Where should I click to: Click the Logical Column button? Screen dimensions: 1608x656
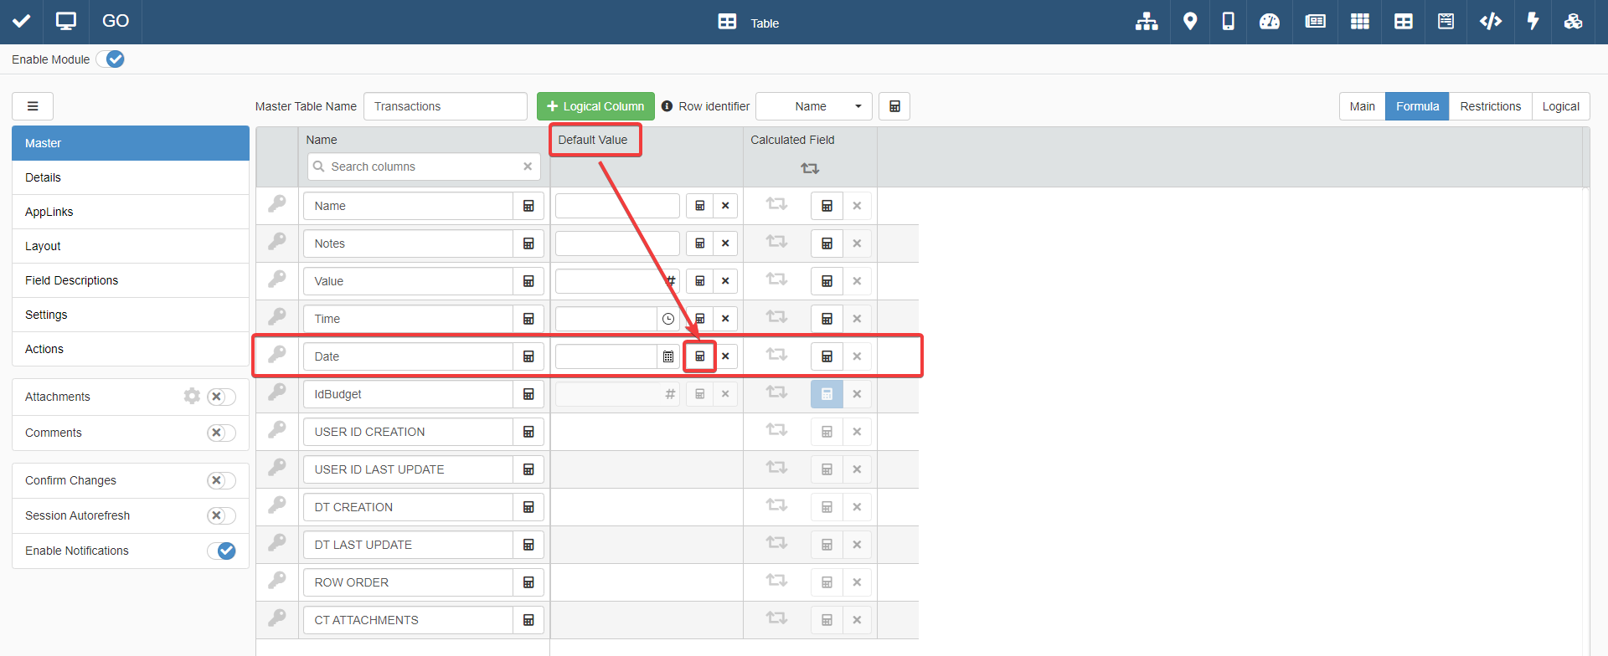pyautogui.click(x=595, y=106)
